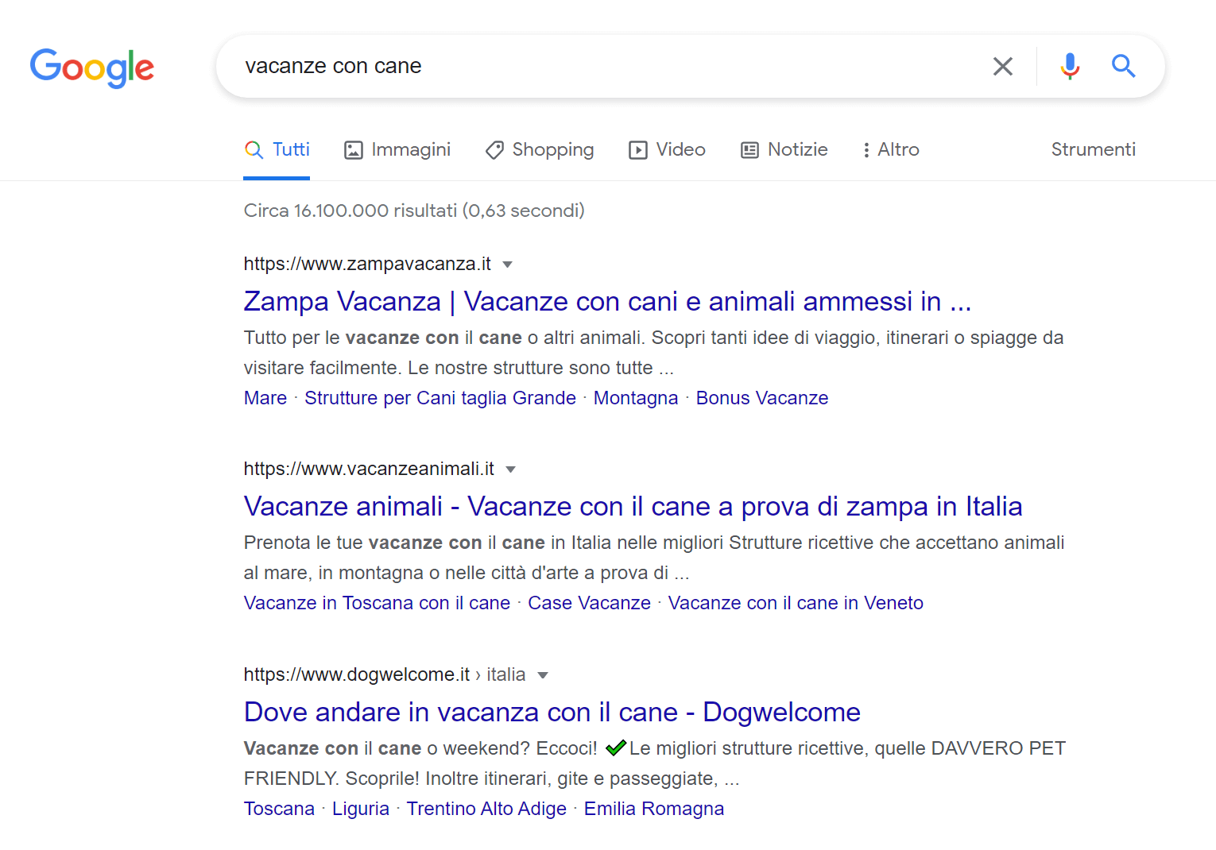
Task: Follow the Bonus Vacanze sitelink
Action: point(762,398)
